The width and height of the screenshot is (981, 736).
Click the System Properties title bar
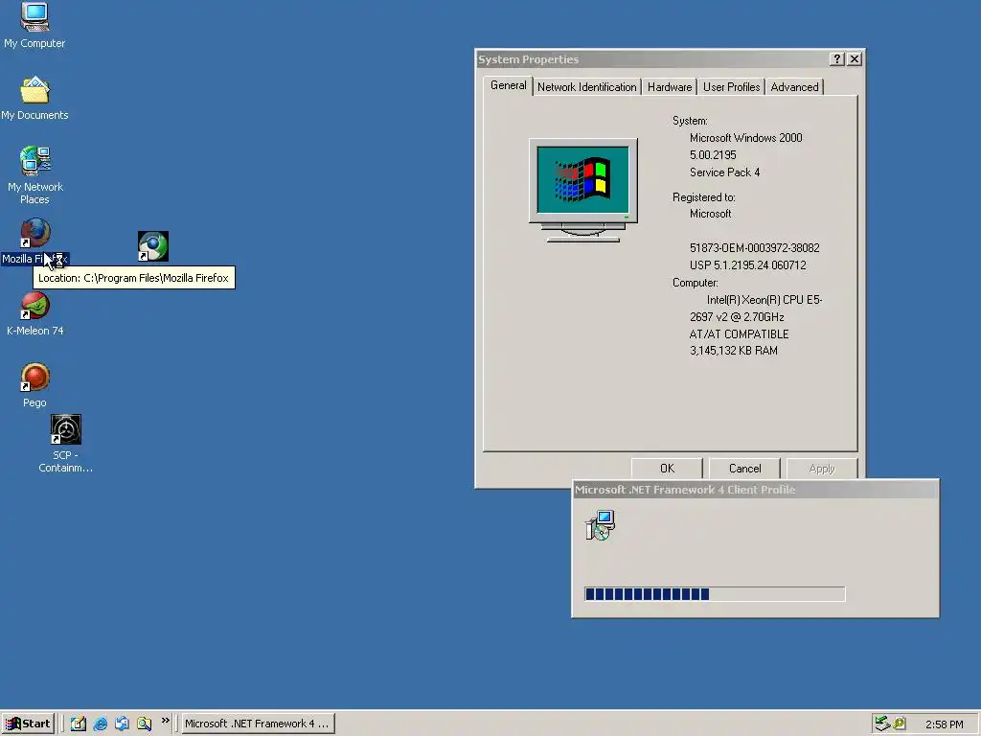click(670, 58)
